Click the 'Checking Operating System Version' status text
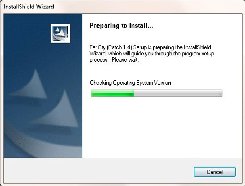Image resolution: width=245 pixels, height=186 pixels. pyautogui.click(x=131, y=83)
